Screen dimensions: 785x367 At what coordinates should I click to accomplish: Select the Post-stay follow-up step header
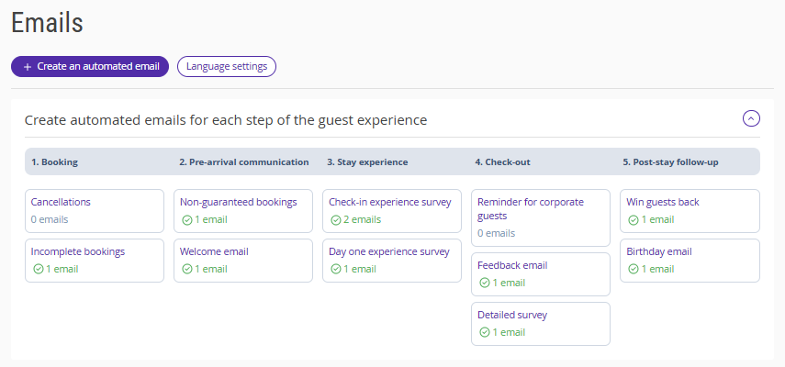[x=670, y=162]
